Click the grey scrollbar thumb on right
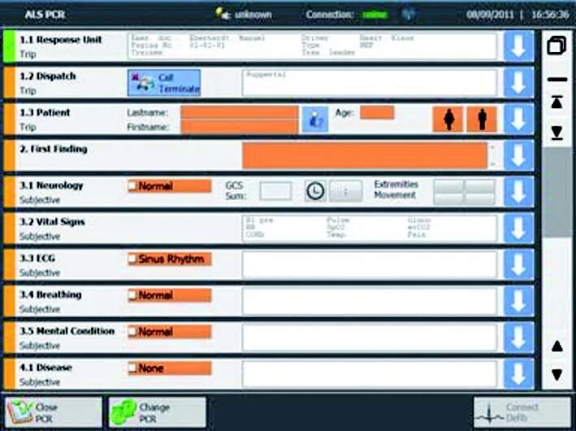The width and height of the screenshot is (576, 431). pos(557,192)
